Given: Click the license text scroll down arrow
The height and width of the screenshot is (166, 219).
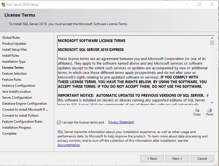Looking at the screenshot, I should 212,103.
